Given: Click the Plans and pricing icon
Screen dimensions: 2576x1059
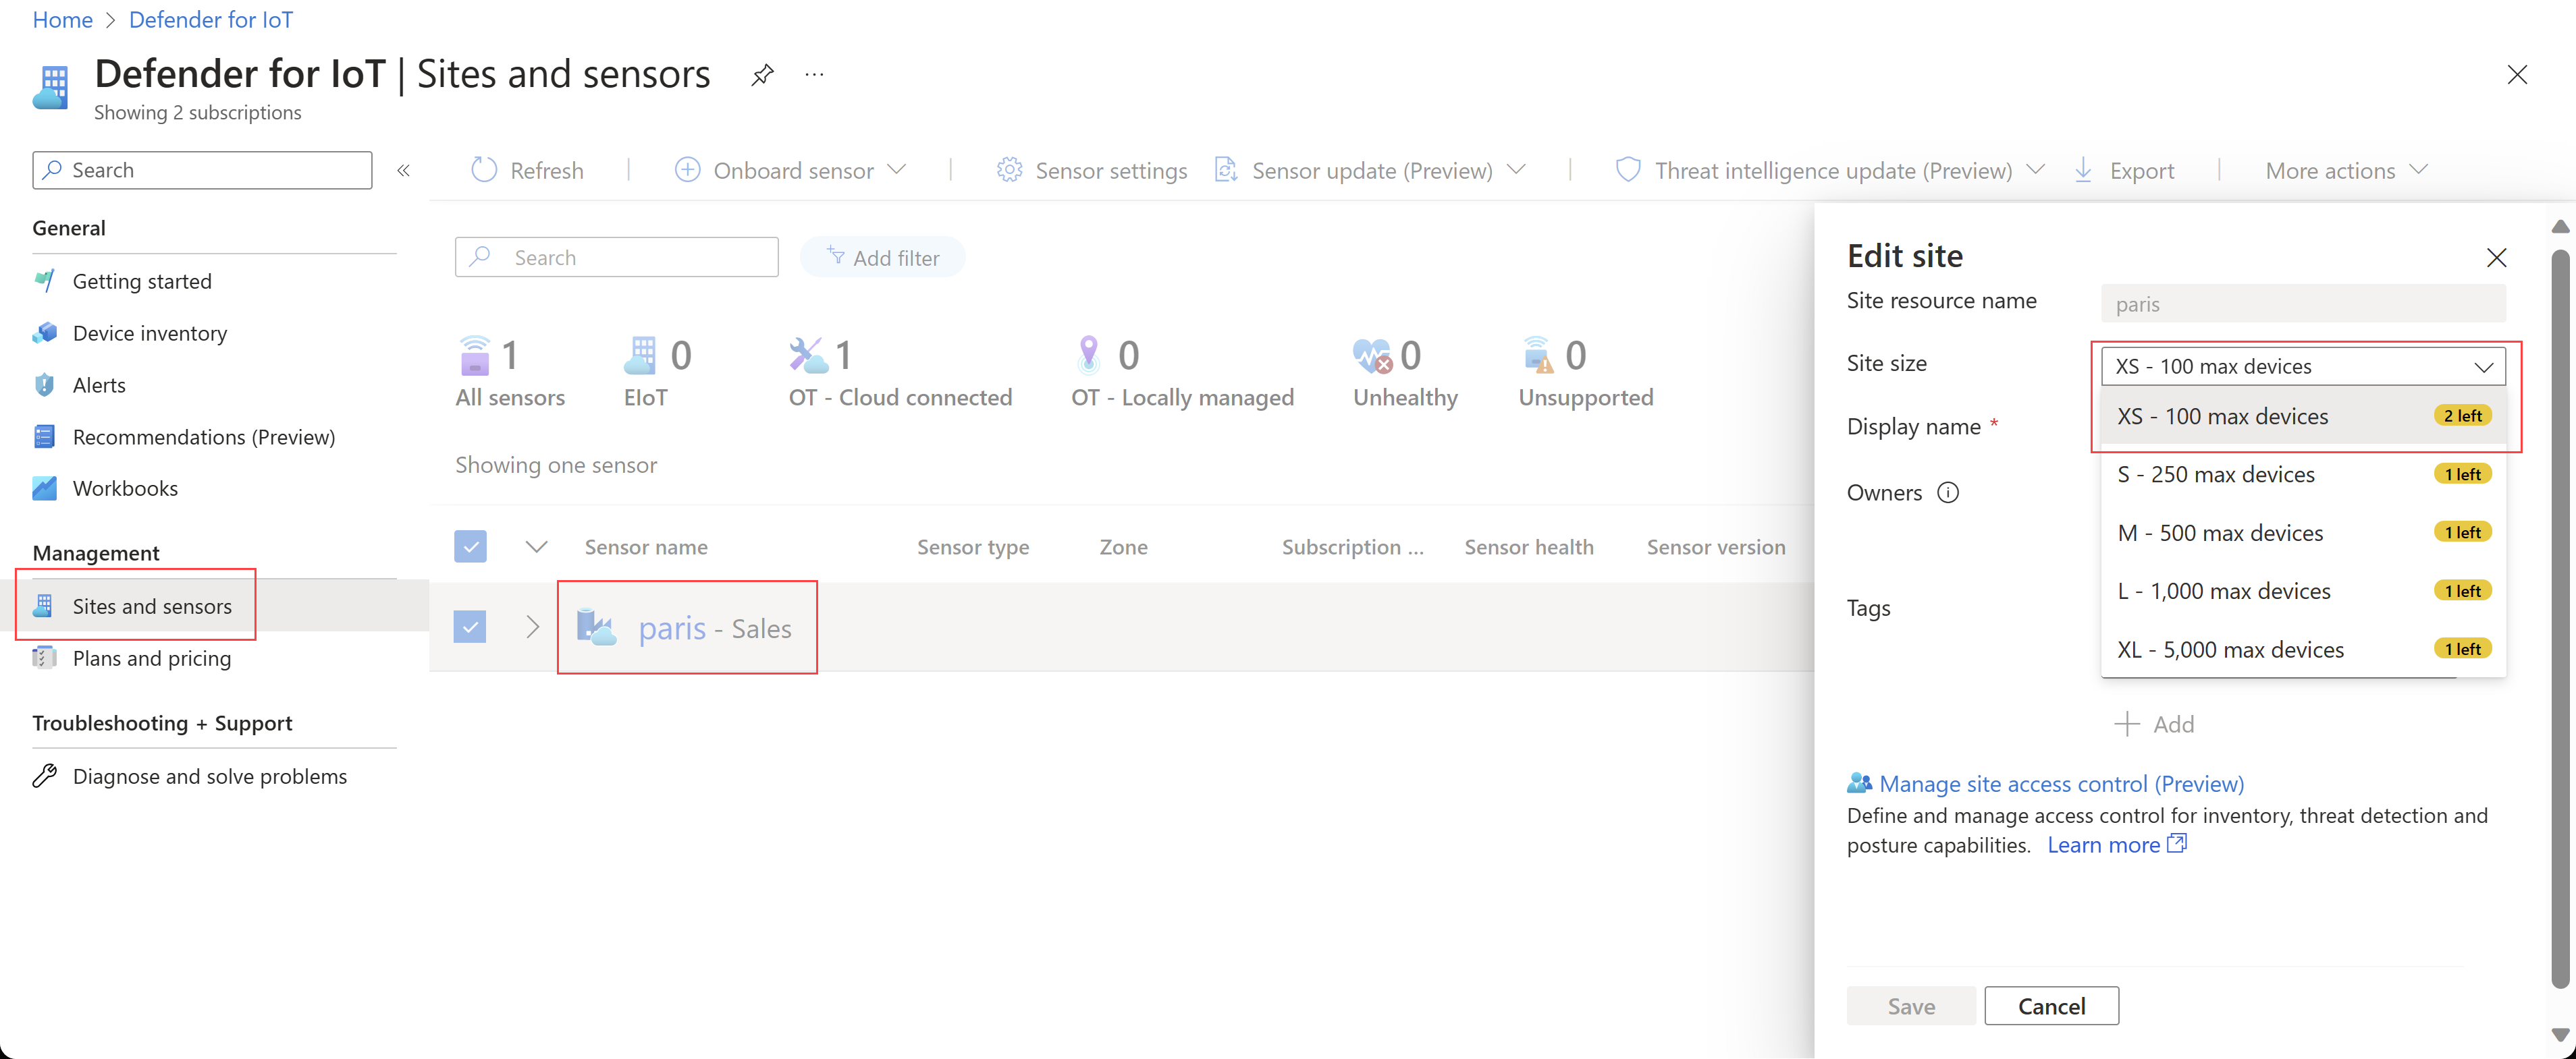Looking at the screenshot, I should coord(45,657).
